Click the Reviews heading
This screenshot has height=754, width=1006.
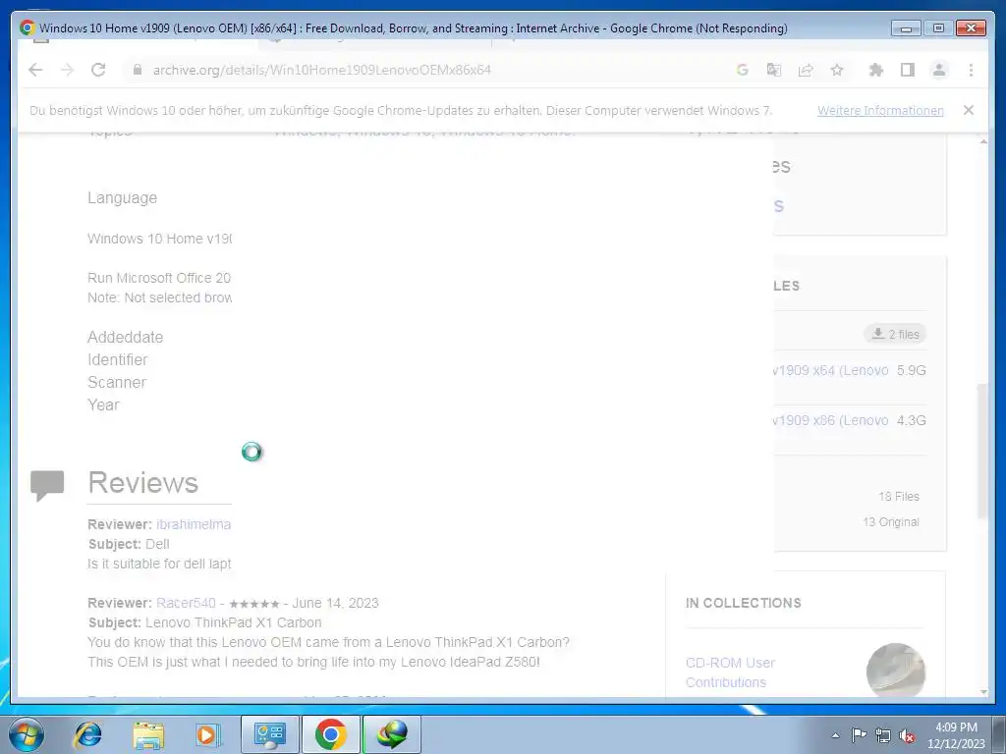143,483
